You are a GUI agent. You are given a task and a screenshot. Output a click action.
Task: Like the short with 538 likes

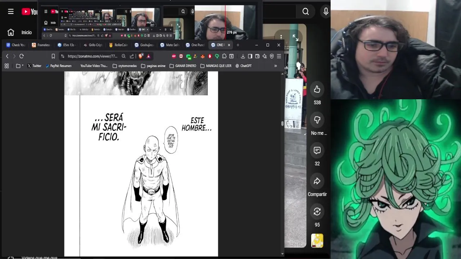point(317,89)
